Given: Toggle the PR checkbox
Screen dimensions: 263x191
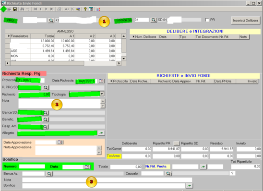Looking at the screenshot, I should pos(207,20).
